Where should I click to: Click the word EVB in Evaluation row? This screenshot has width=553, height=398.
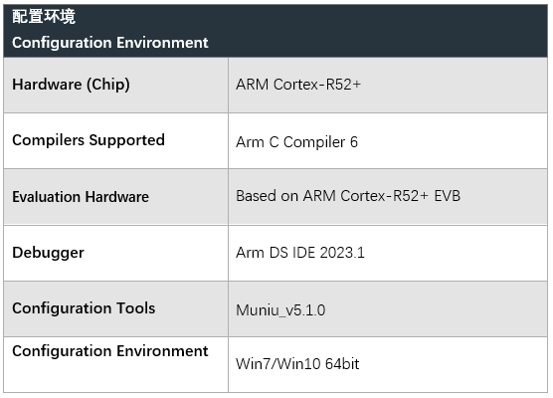(448, 196)
